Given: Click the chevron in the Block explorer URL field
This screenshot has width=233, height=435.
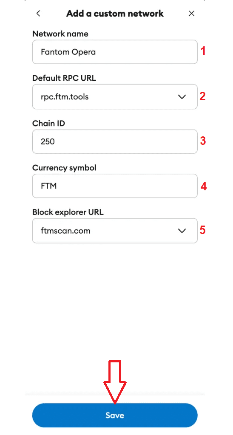Looking at the screenshot, I should pos(182,231).
